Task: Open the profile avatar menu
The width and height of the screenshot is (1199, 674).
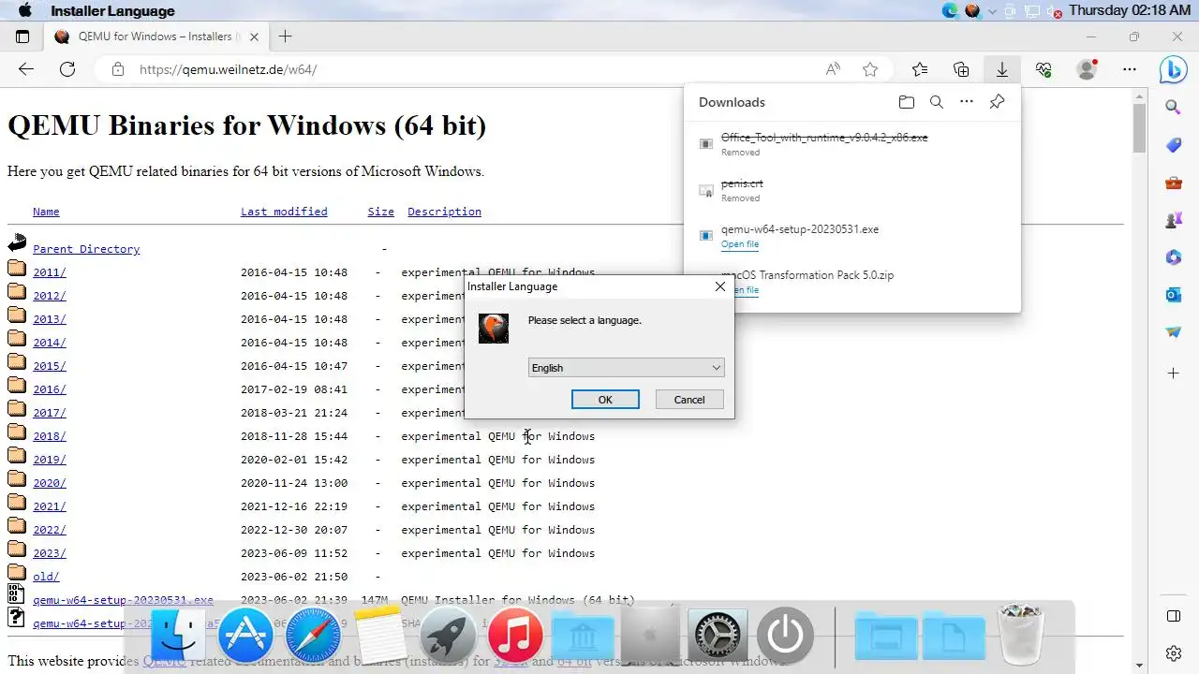Action: coord(1087,69)
